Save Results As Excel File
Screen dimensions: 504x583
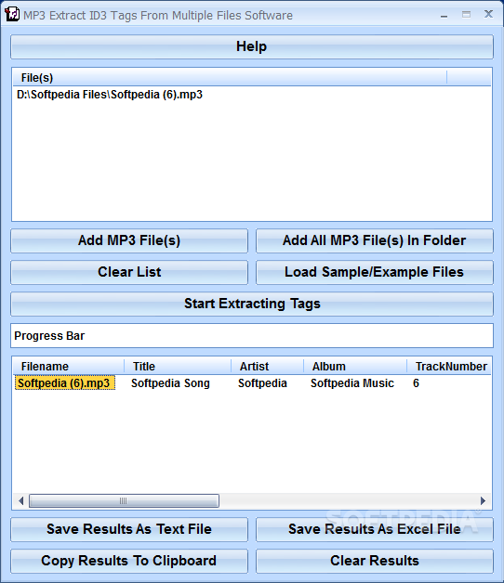pos(375,529)
